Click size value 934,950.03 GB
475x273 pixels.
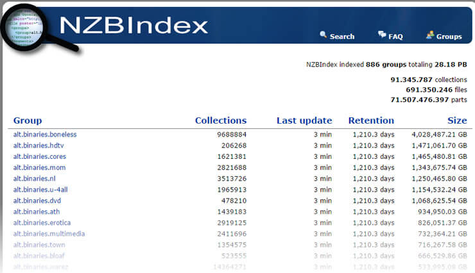tap(442, 211)
